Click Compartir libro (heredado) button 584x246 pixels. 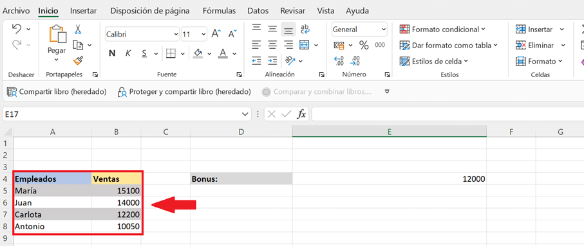click(x=57, y=91)
